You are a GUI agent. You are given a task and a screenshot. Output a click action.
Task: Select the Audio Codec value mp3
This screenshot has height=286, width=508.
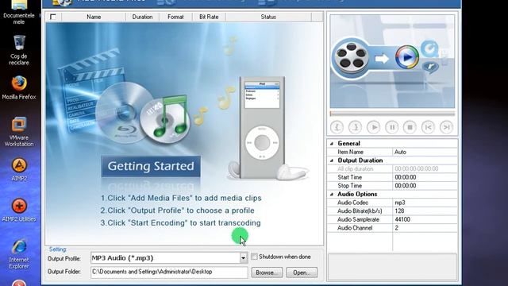(425, 203)
